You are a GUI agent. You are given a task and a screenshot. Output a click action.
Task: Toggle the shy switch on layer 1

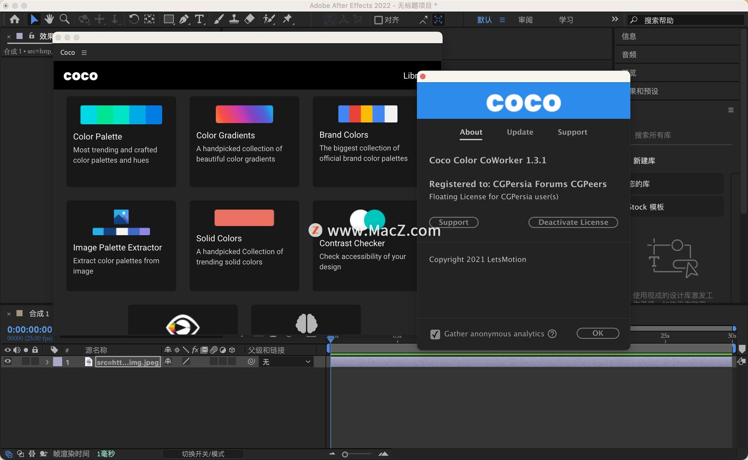click(168, 361)
